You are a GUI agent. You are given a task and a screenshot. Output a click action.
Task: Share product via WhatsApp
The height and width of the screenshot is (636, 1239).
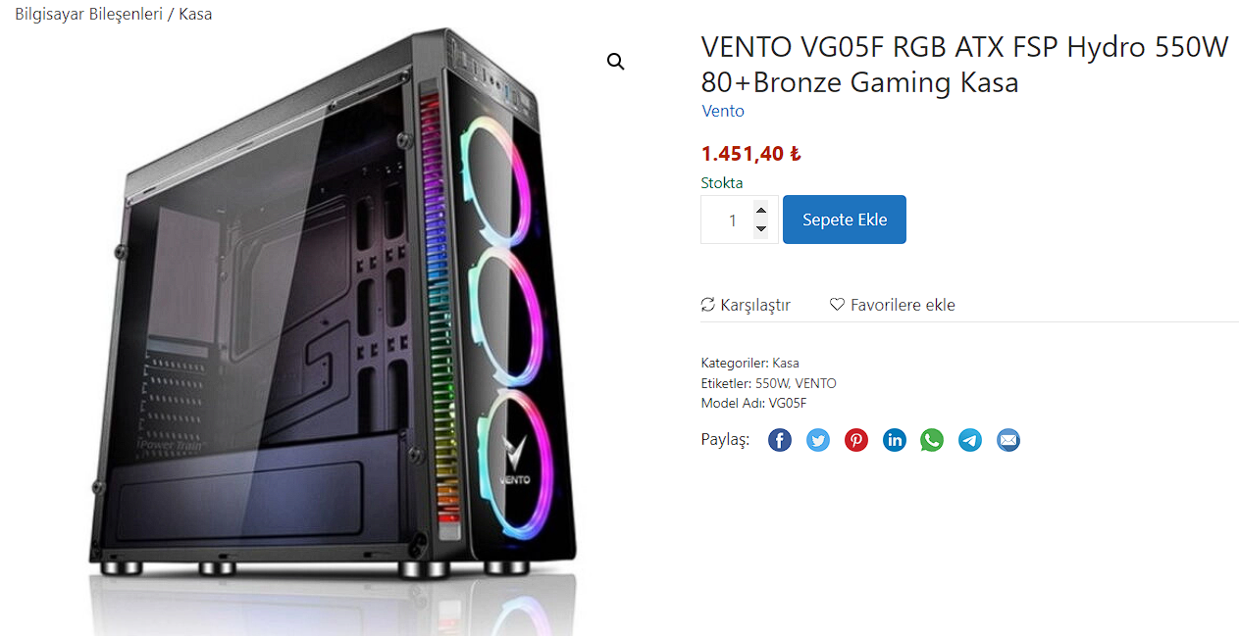point(932,440)
